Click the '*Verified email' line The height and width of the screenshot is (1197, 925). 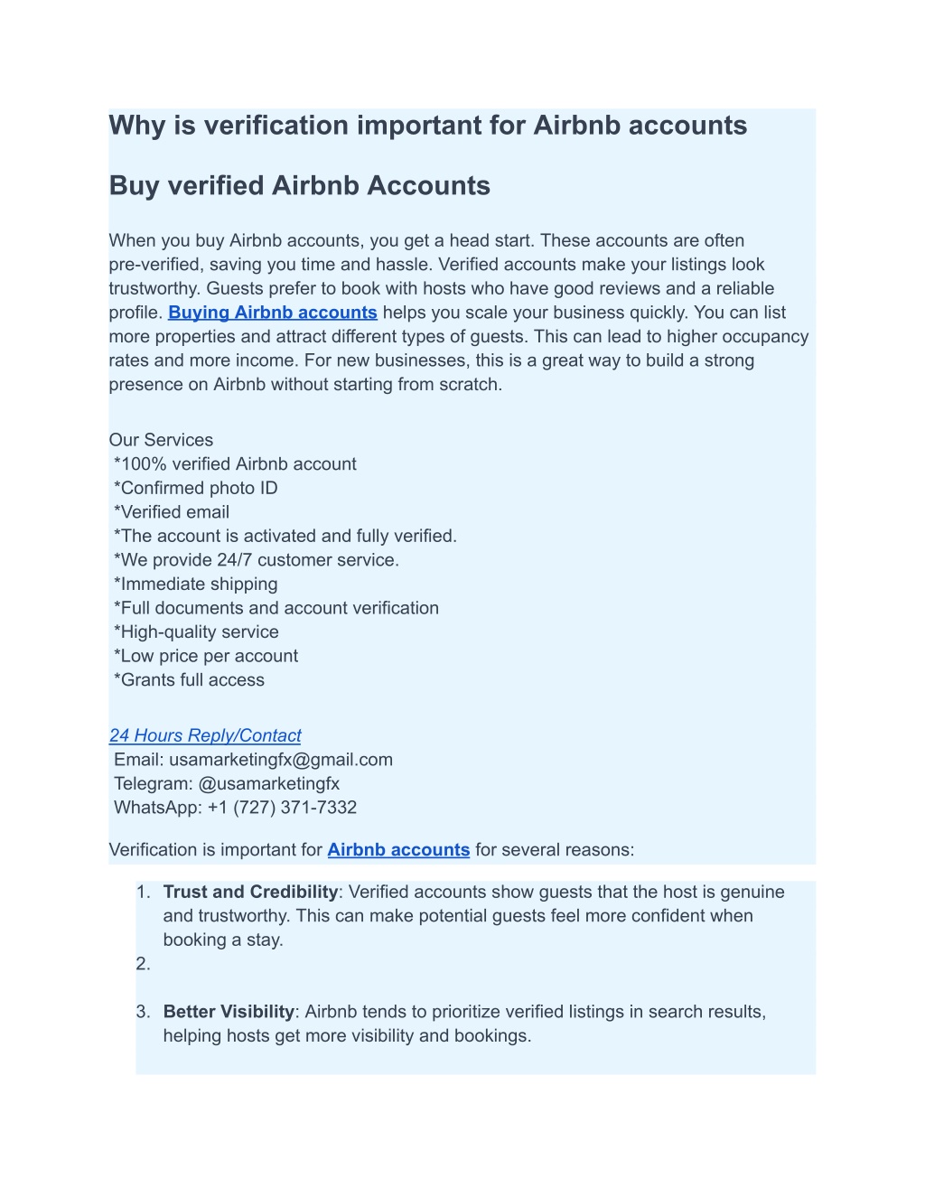tap(172, 512)
